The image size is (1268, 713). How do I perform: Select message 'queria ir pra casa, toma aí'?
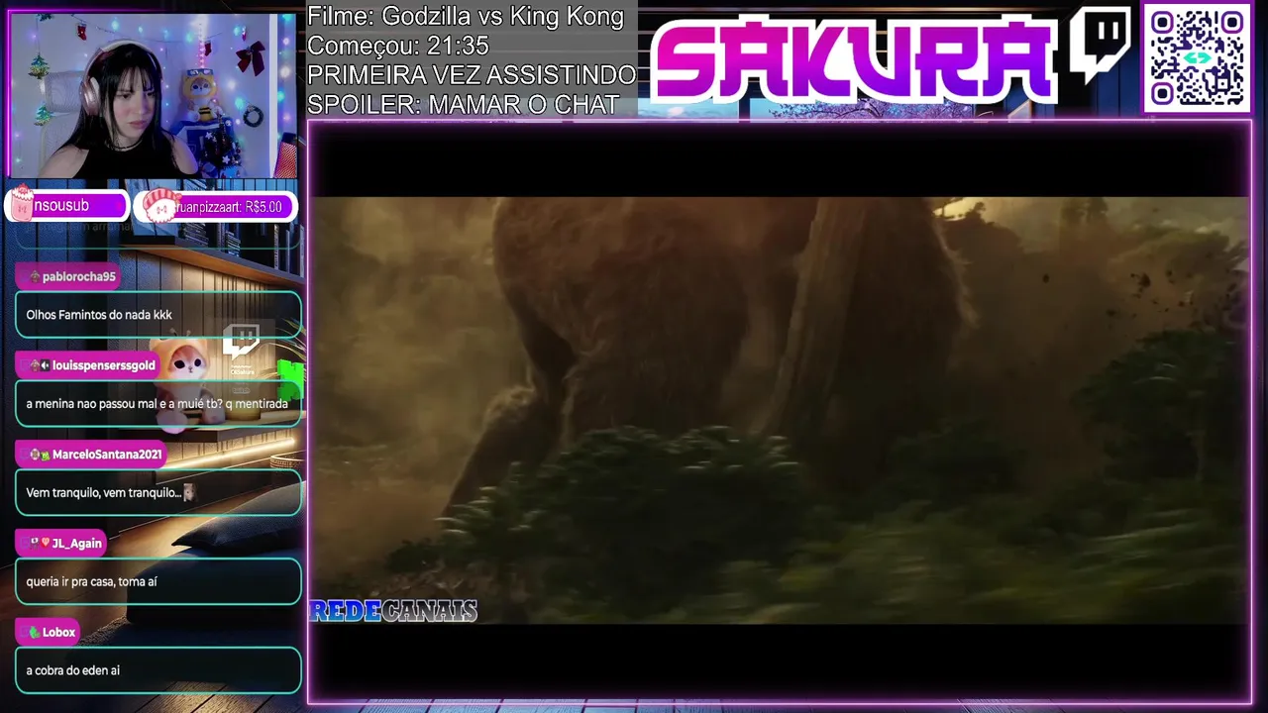pyautogui.click(x=158, y=581)
